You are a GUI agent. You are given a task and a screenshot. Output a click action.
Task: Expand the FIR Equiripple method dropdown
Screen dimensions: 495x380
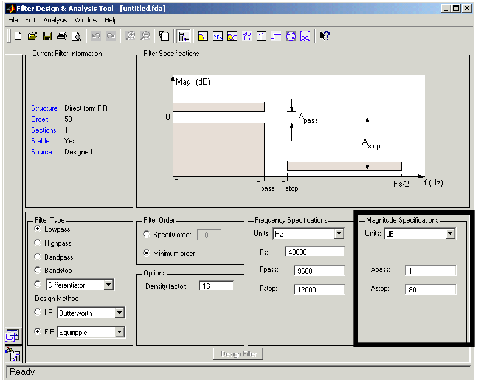click(119, 333)
